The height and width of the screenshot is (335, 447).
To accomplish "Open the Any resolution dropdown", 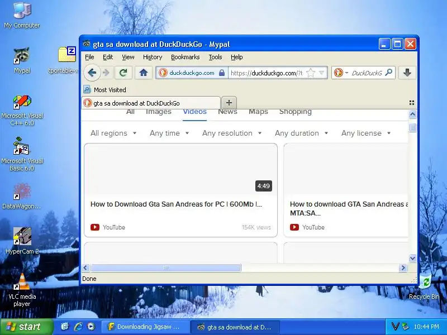I will [x=232, y=133].
